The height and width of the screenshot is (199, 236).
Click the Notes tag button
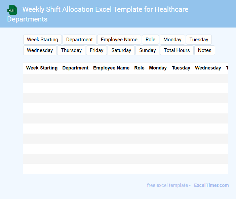click(x=204, y=50)
